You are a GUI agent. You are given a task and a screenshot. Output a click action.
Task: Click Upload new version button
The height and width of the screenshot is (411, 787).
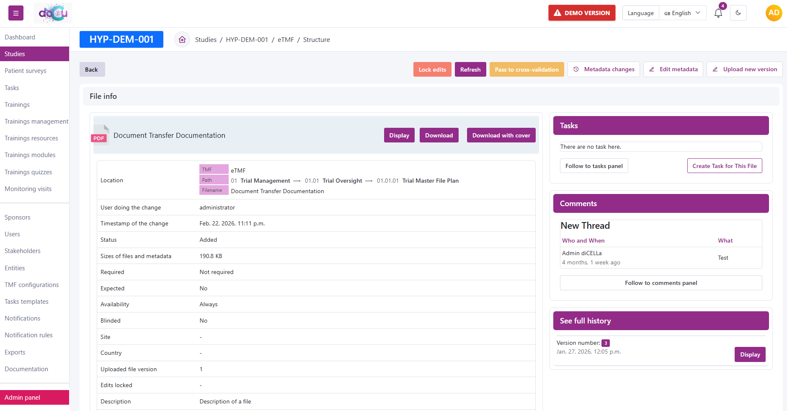point(744,70)
